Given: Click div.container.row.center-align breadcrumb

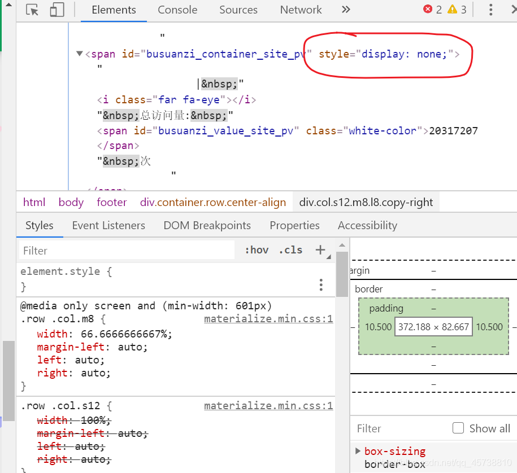Looking at the screenshot, I should click(213, 202).
